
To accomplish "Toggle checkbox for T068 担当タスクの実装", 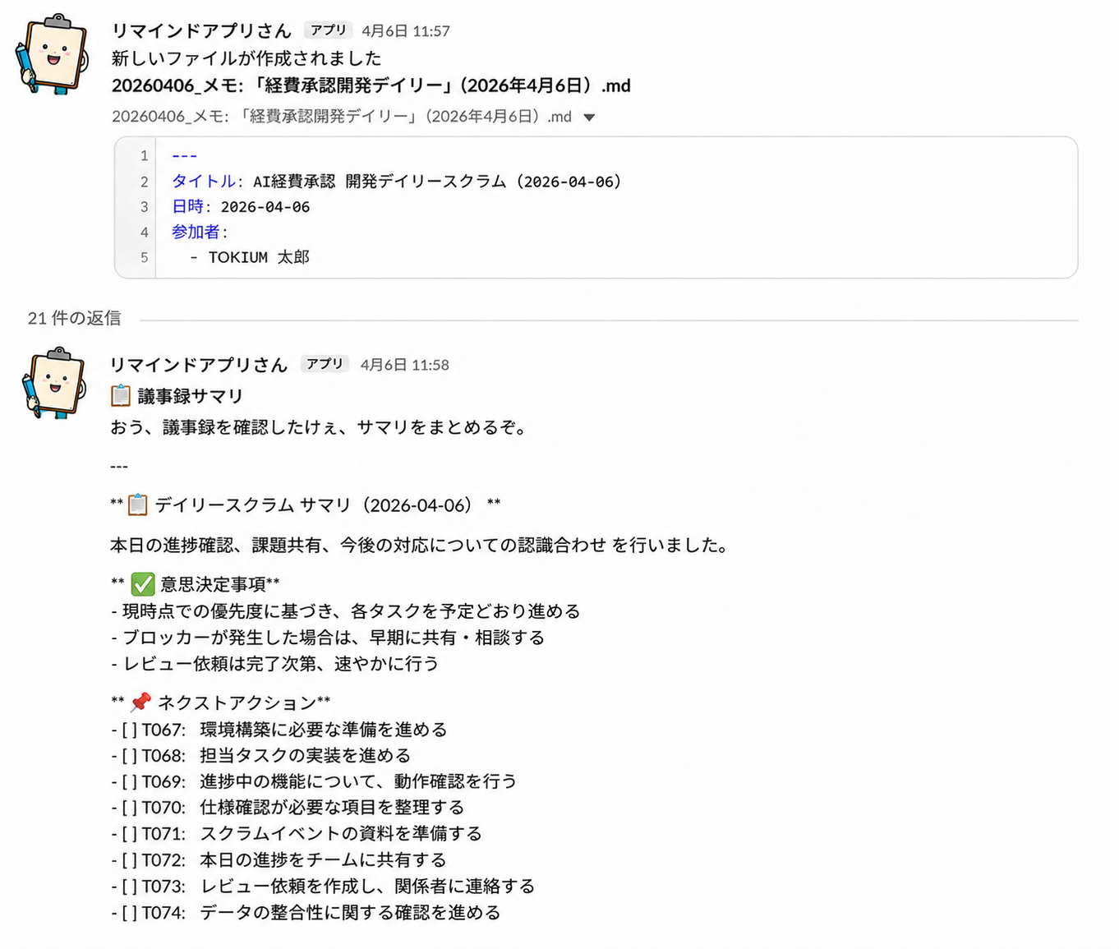I will tap(129, 755).
